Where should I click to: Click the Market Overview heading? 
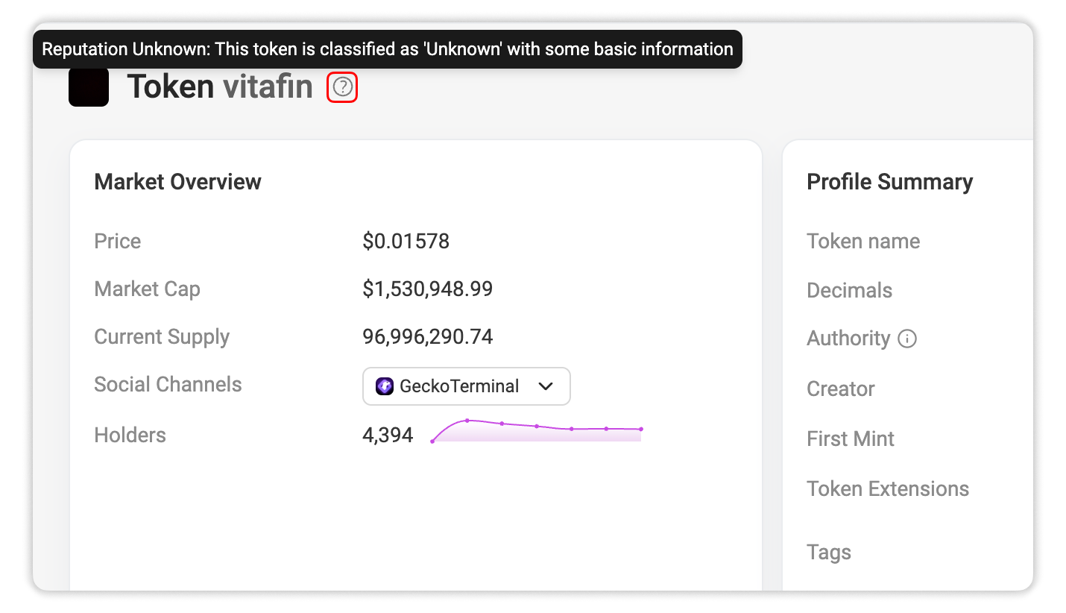pyautogui.click(x=177, y=182)
